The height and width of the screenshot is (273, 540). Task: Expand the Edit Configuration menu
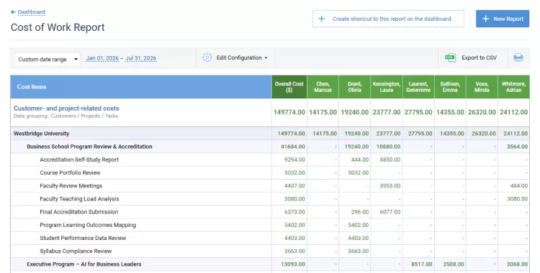point(242,57)
